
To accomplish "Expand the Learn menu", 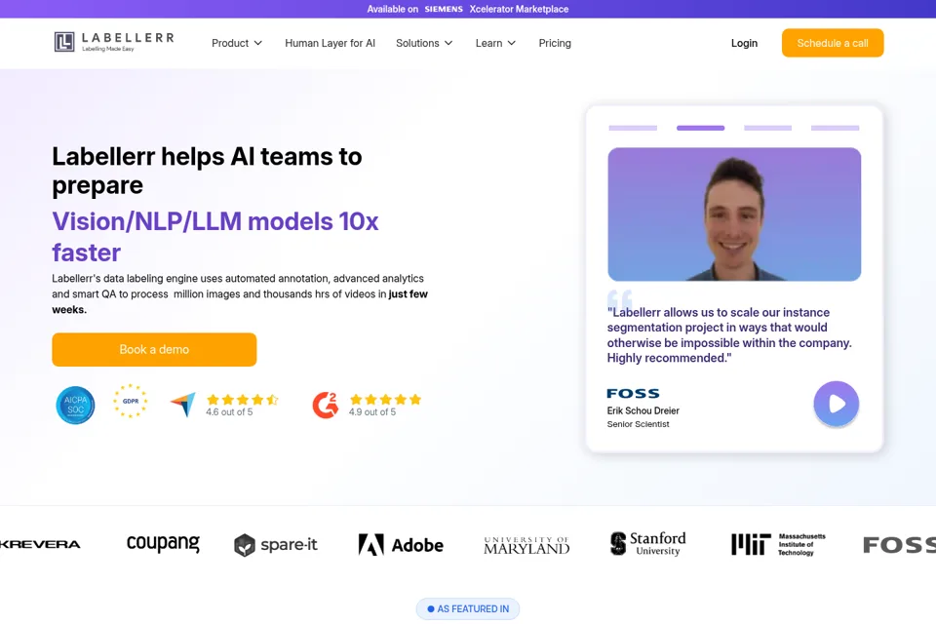I will [495, 43].
